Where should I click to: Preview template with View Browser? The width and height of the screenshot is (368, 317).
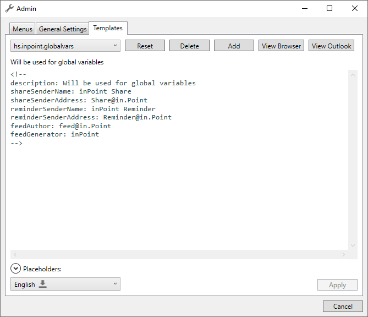coord(281,46)
